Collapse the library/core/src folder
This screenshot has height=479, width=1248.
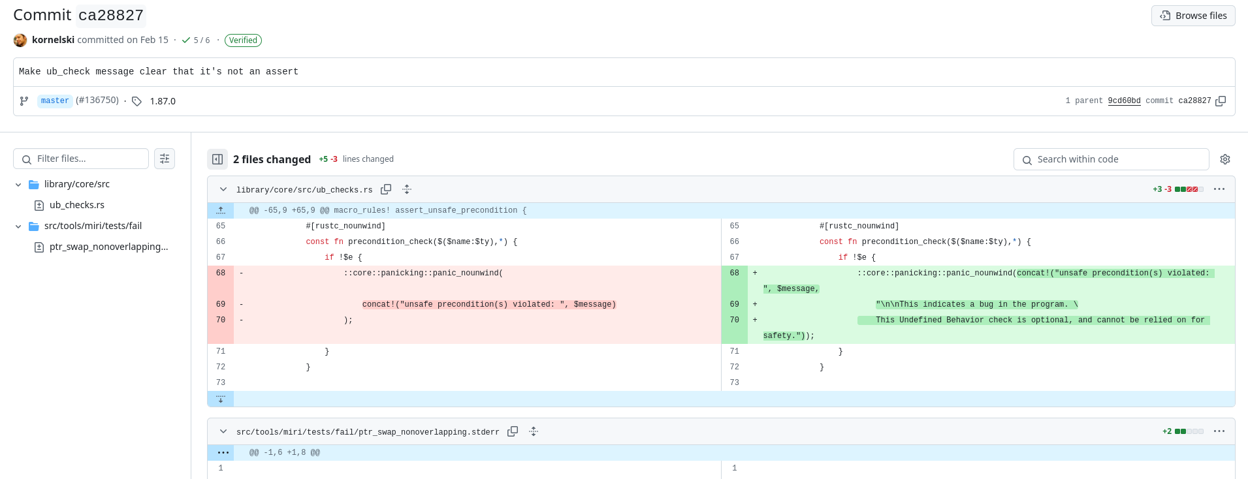click(x=18, y=185)
